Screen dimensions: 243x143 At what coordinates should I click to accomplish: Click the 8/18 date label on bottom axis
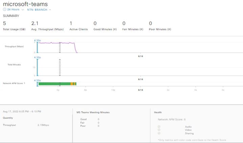tap(141, 90)
